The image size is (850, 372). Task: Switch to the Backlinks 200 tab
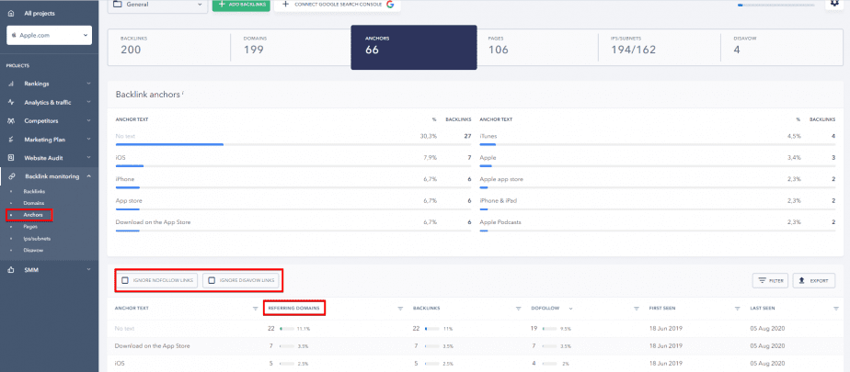(x=168, y=46)
